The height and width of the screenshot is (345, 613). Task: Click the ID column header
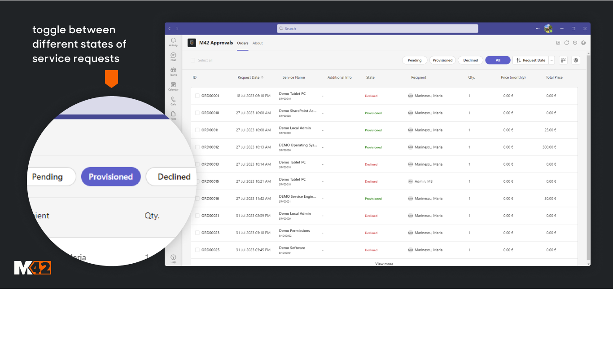coord(195,77)
